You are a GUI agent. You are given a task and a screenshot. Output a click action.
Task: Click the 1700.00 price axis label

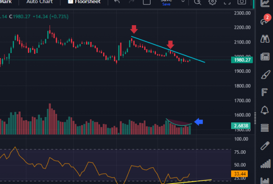(x=242, y=100)
